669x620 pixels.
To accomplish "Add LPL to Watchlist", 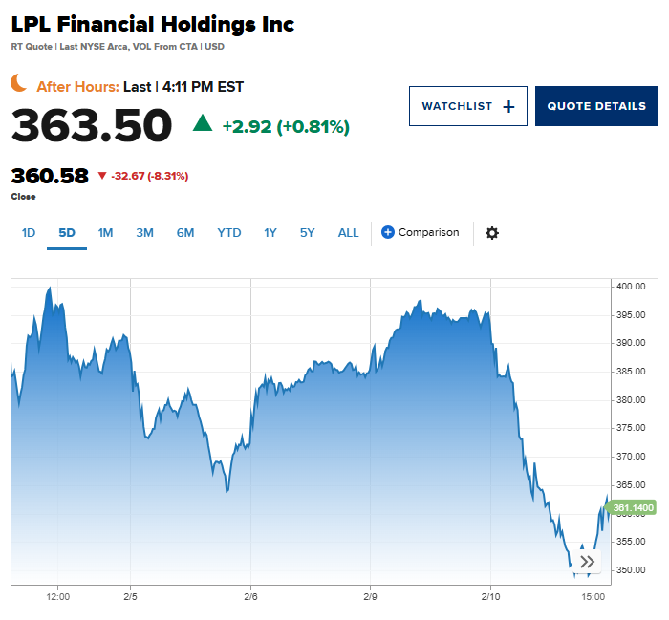I will tap(468, 106).
